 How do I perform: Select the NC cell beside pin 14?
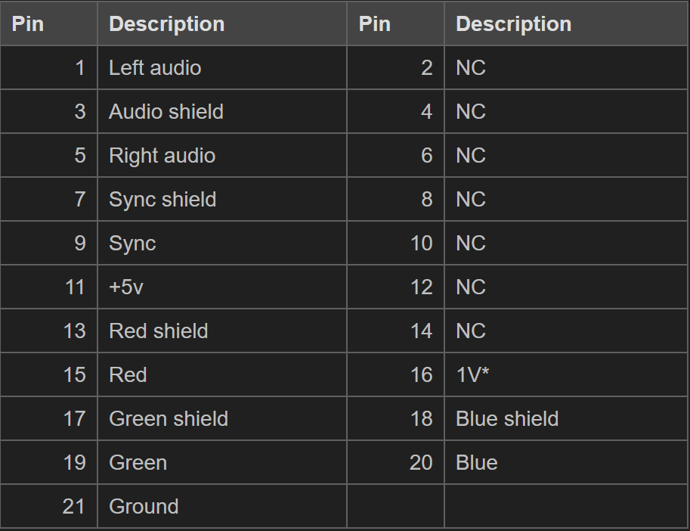[x=471, y=331]
